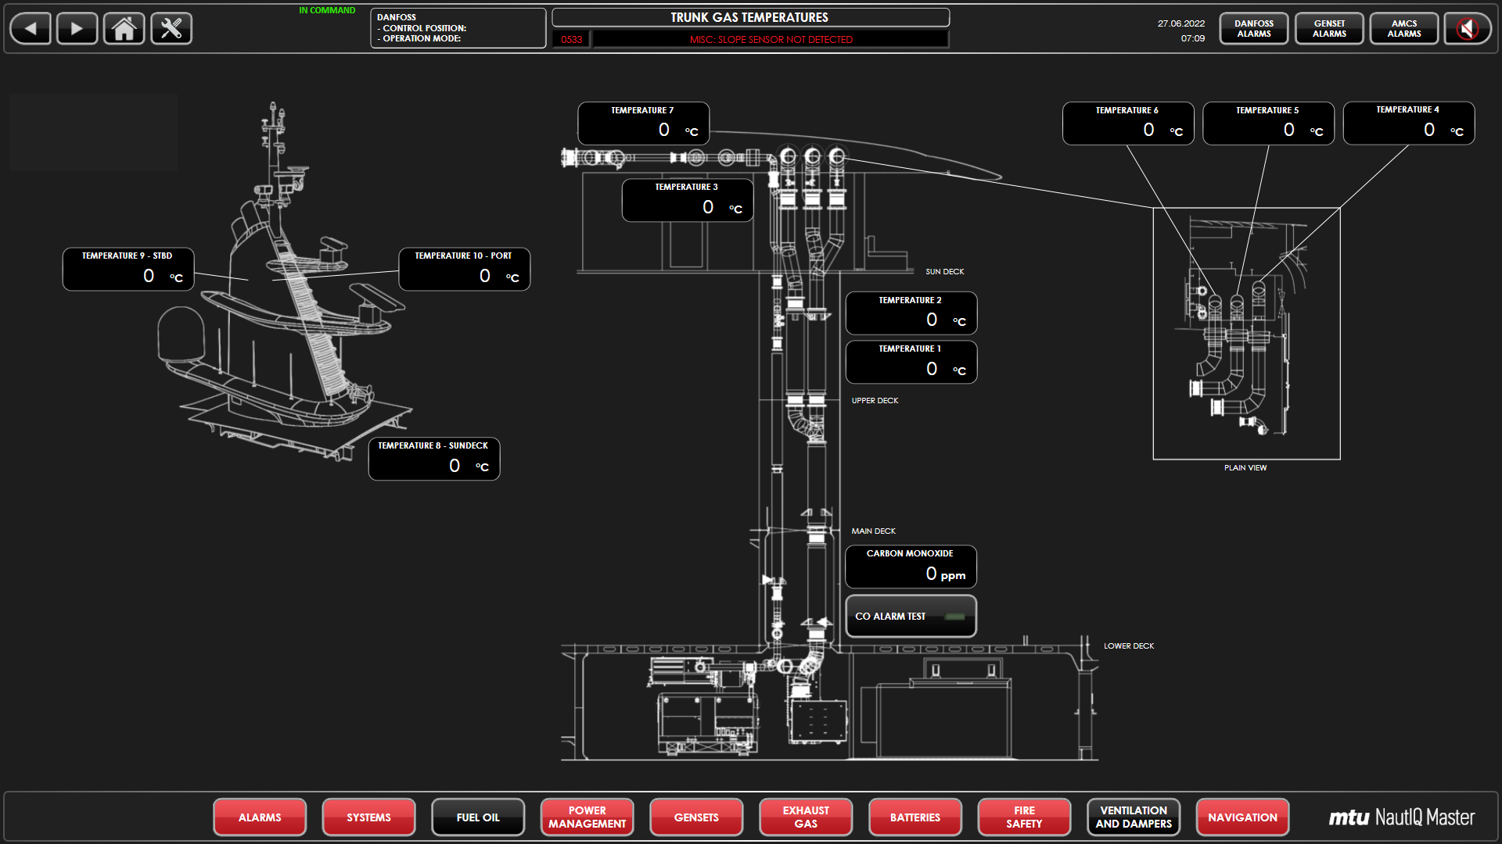Select Ventilation and Dampers tab
The width and height of the screenshot is (1502, 844).
point(1134,817)
